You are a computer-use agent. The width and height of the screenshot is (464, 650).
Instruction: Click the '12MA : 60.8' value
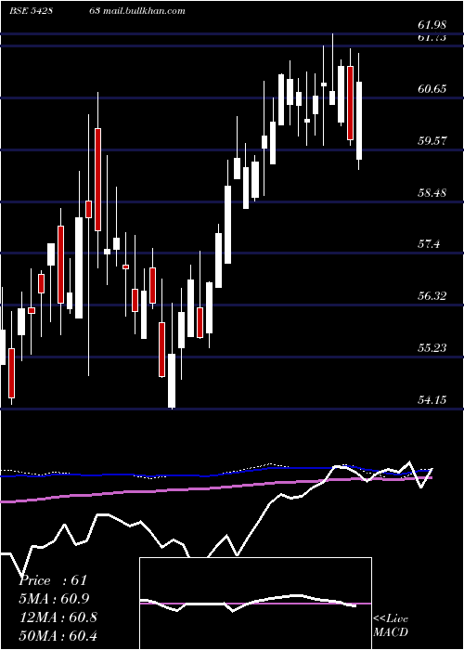click(58, 617)
